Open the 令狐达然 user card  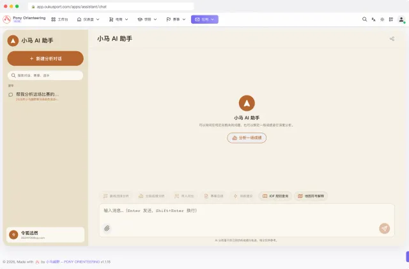(45, 235)
